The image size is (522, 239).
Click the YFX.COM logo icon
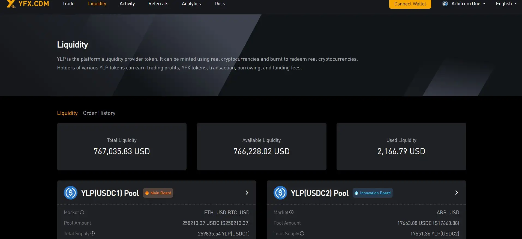click(x=11, y=4)
